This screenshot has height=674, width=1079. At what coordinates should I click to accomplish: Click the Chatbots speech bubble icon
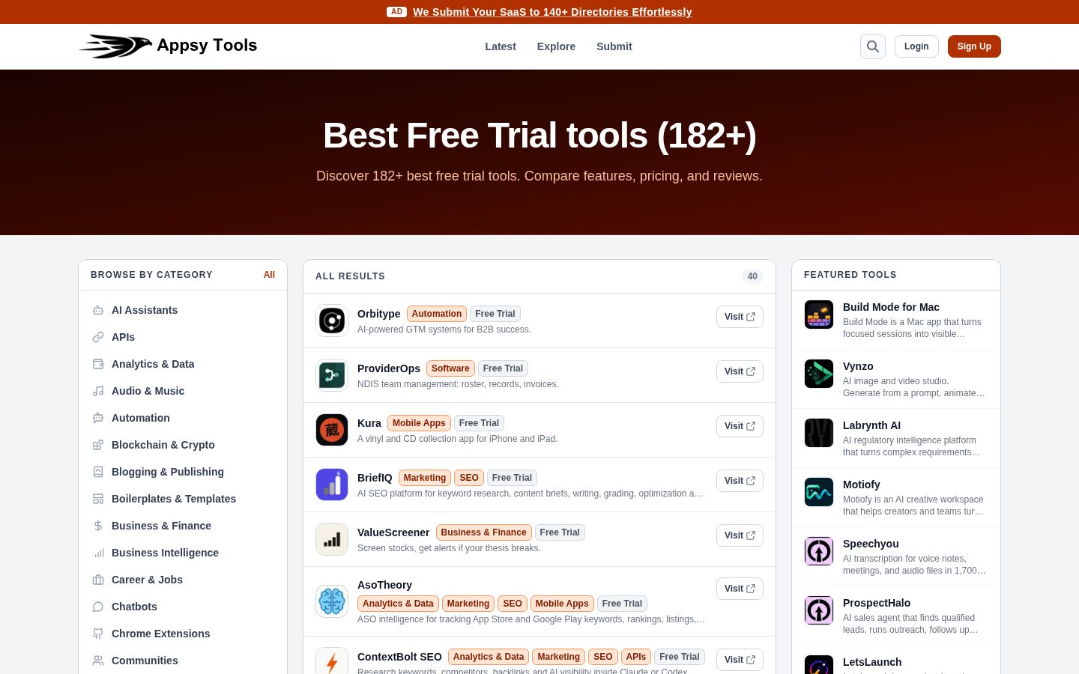point(98,607)
